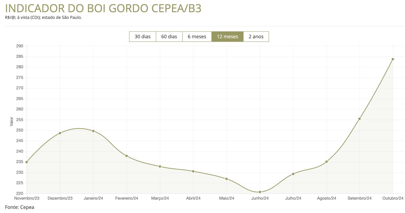Select the lowest point at Junho/24

point(260,192)
